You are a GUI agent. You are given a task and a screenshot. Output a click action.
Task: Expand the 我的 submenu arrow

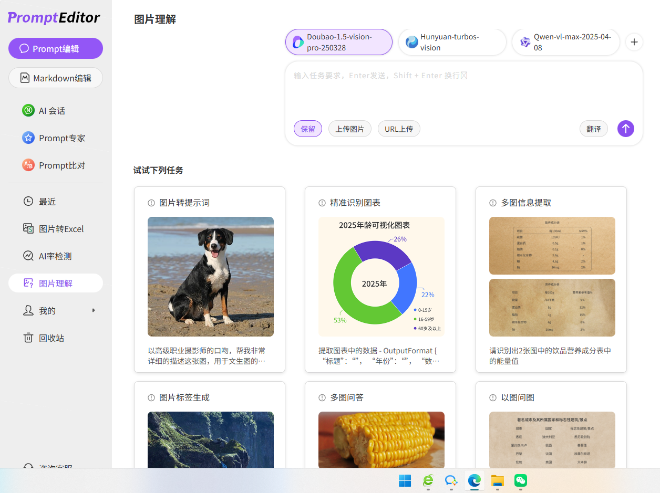click(94, 311)
